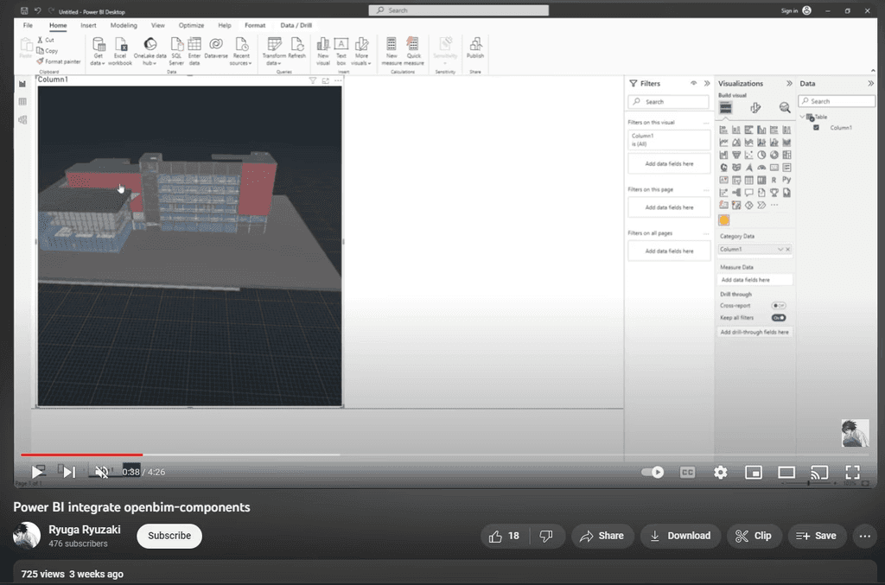
Task: Open the Optimize ribbon tab
Action: [x=191, y=25]
